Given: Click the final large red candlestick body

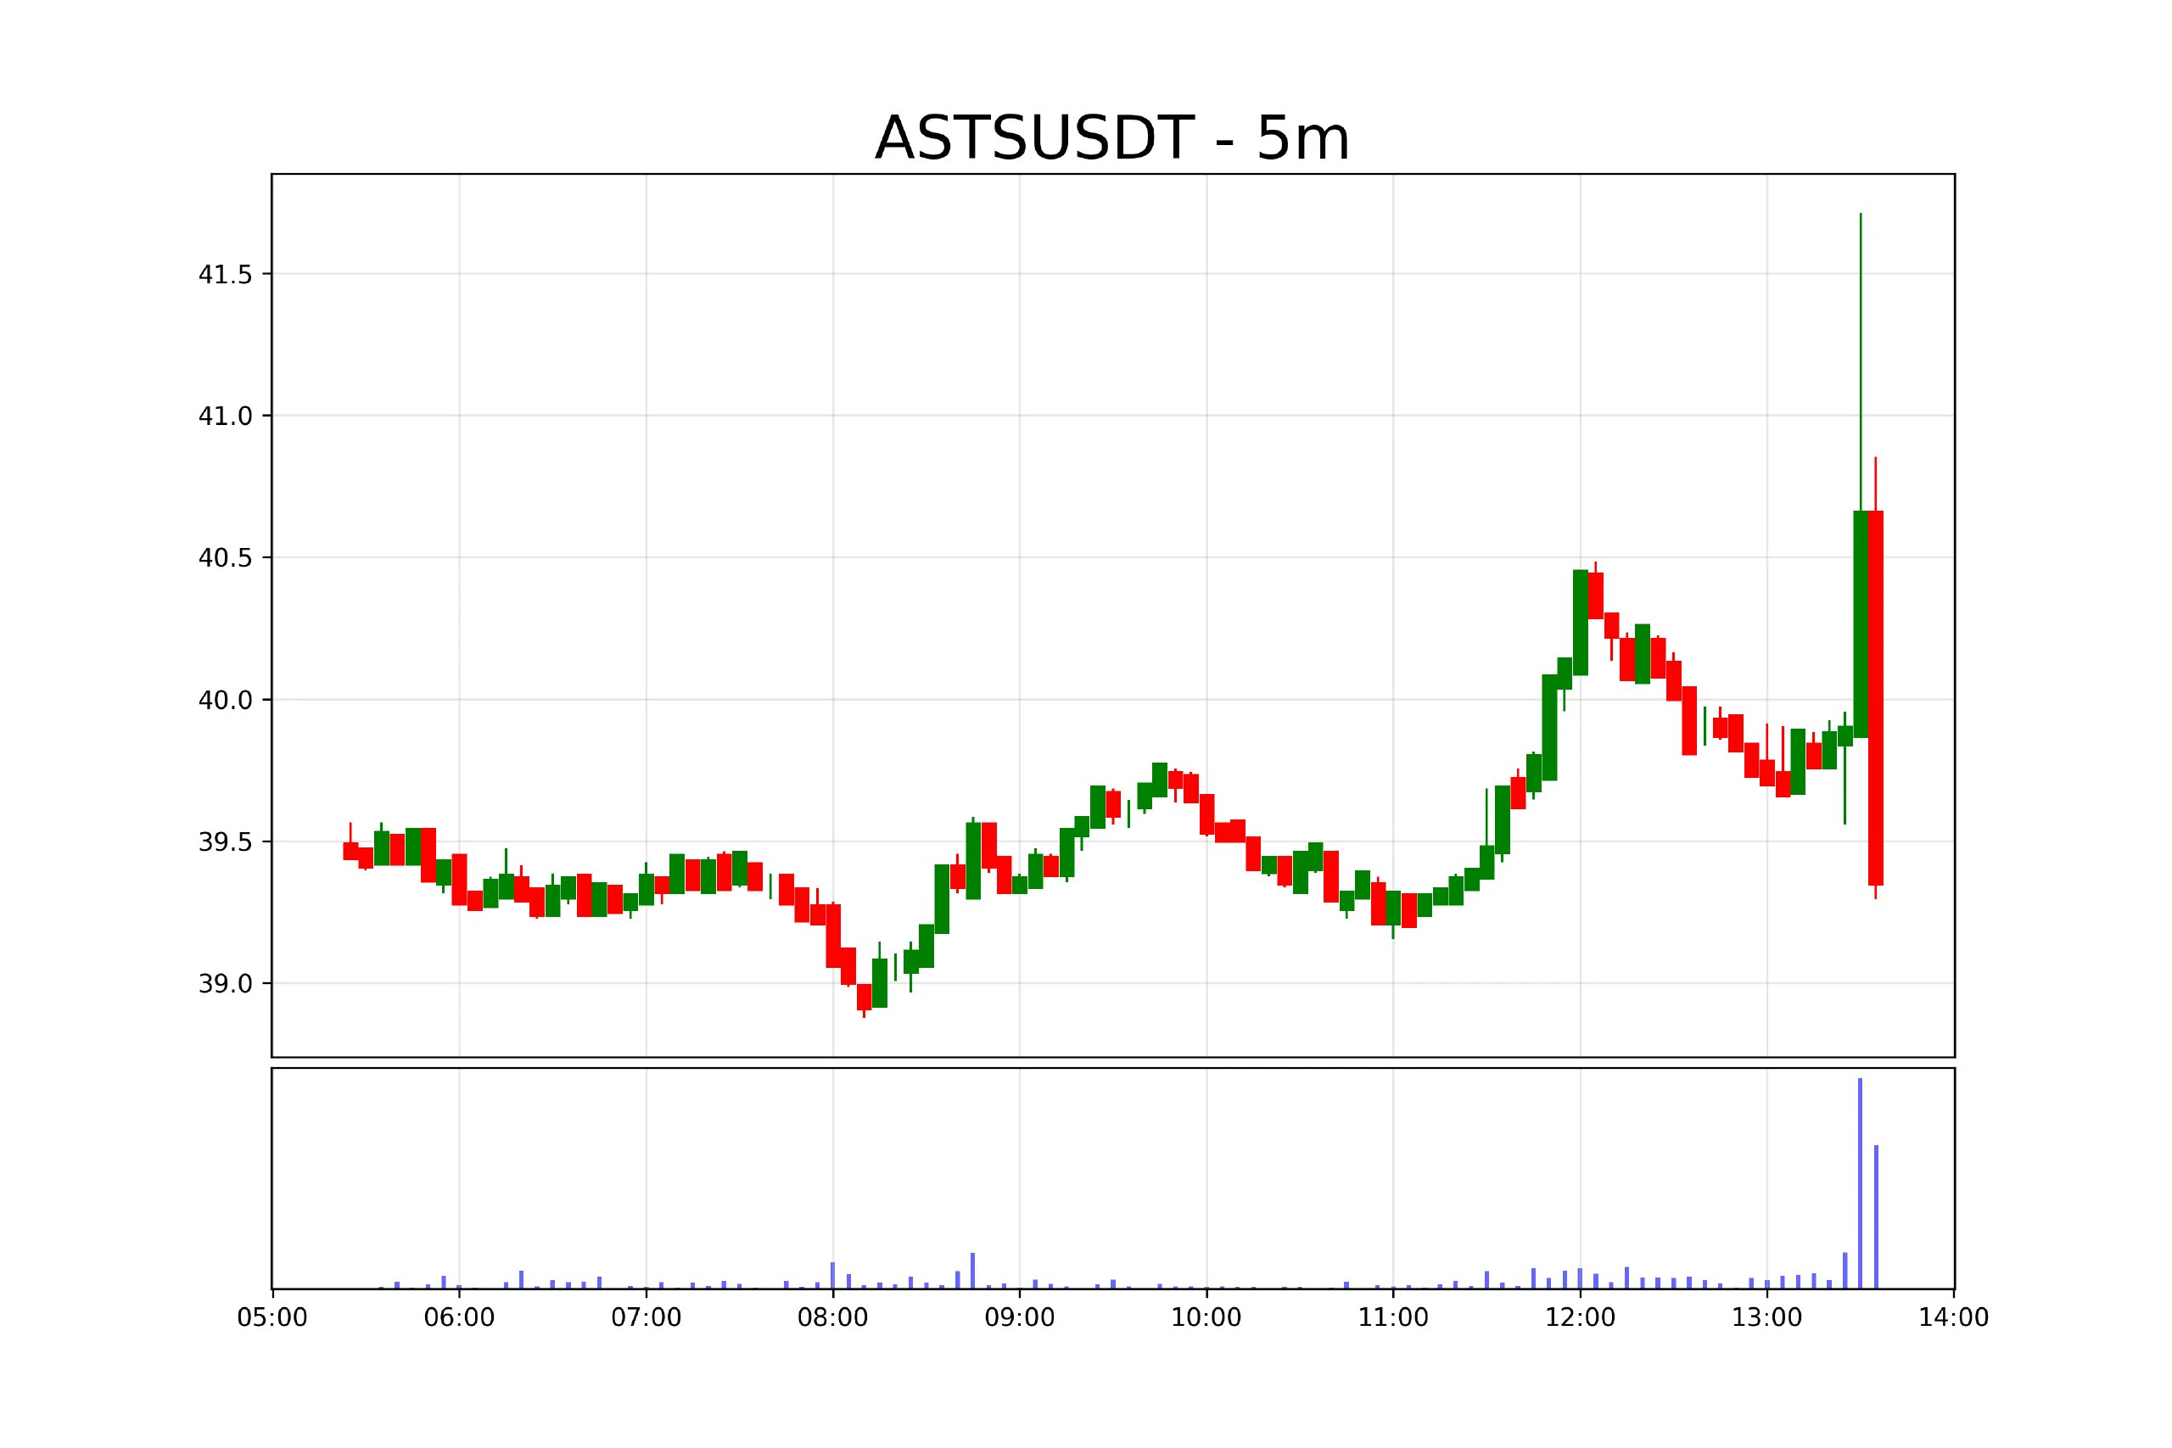Looking at the screenshot, I should (x=1876, y=698).
